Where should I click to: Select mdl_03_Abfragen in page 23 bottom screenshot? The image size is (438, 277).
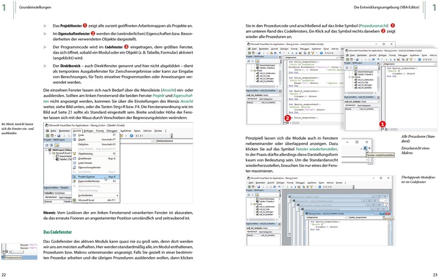pyautogui.click(x=265, y=212)
